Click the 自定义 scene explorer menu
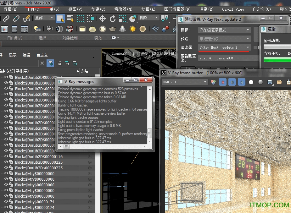This screenshot has width=291, height=213. 42,55
